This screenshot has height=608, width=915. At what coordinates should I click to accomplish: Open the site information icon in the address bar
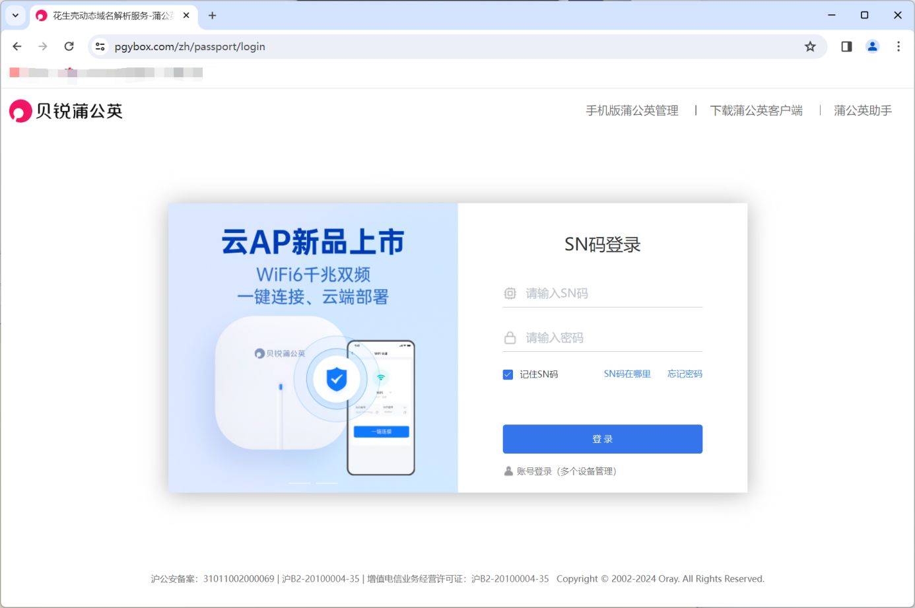100,46
